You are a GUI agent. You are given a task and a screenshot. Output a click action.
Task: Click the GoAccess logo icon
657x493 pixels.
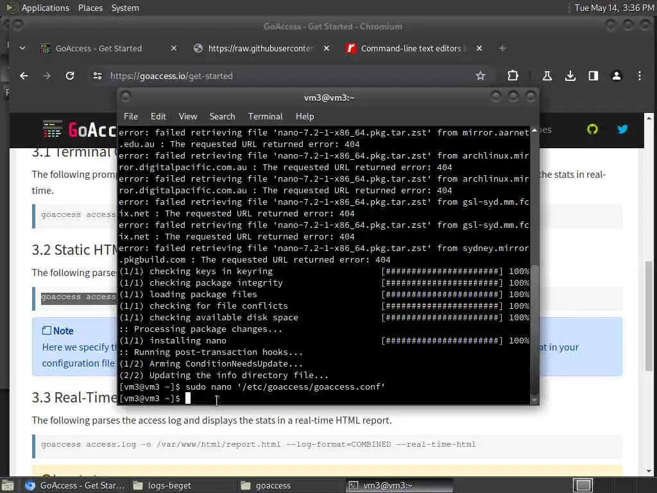[x=53, y=128]
